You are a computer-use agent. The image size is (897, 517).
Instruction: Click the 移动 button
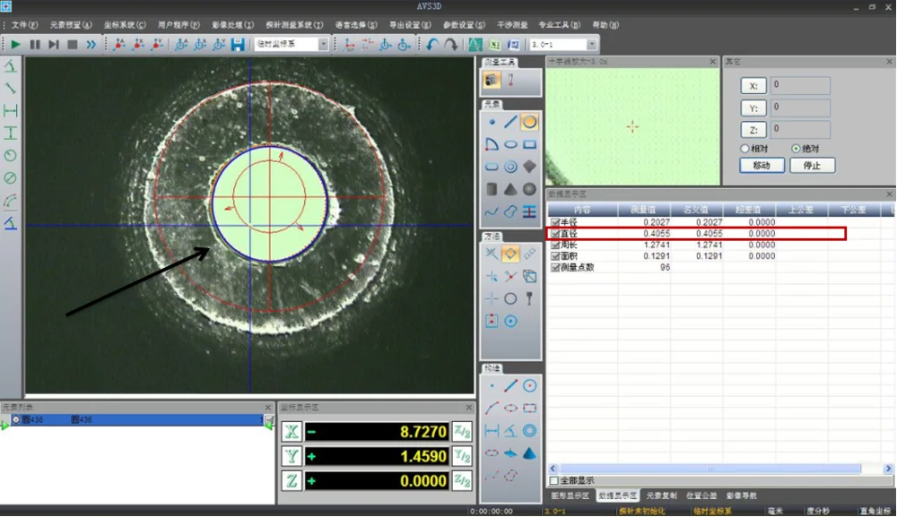(x=762, y=166)
